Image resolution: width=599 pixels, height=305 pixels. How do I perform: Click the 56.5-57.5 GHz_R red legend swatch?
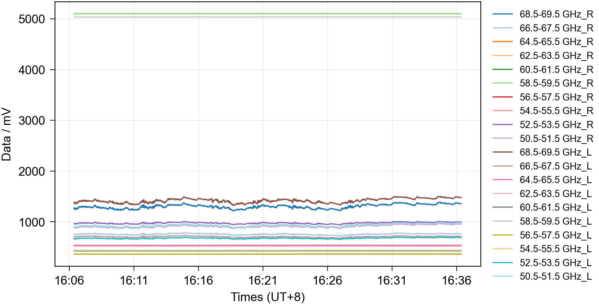pos(502,97)
